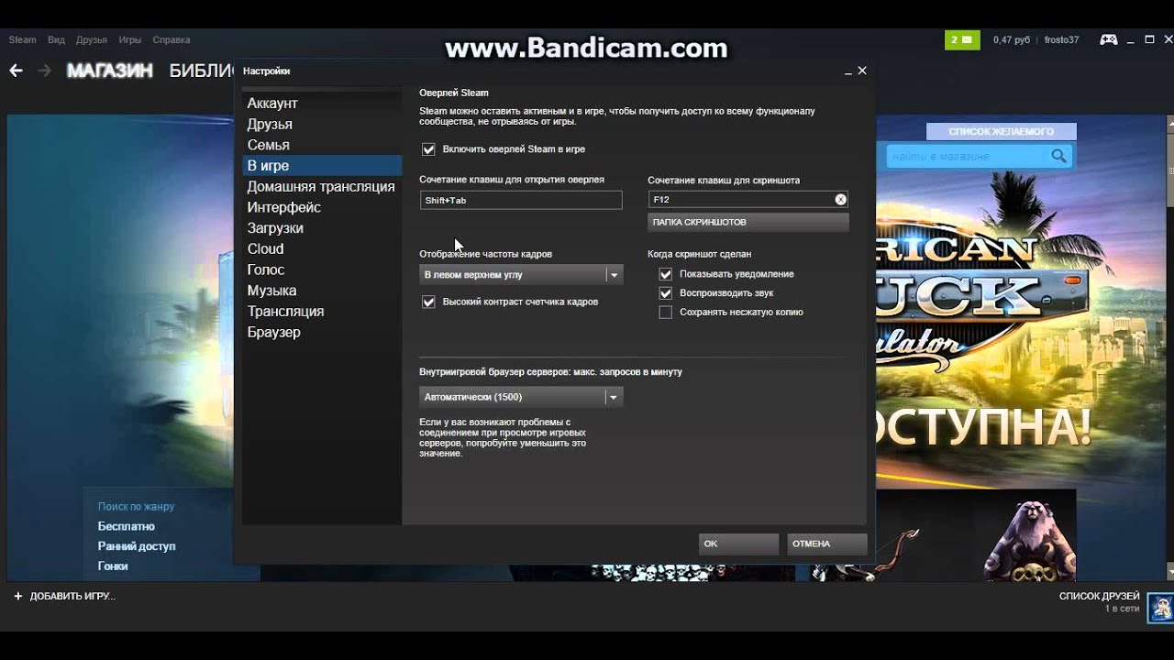This screenshot has height=660, width=1174.
Task: Confirm settings with OK button
Action: coord(738,544)
